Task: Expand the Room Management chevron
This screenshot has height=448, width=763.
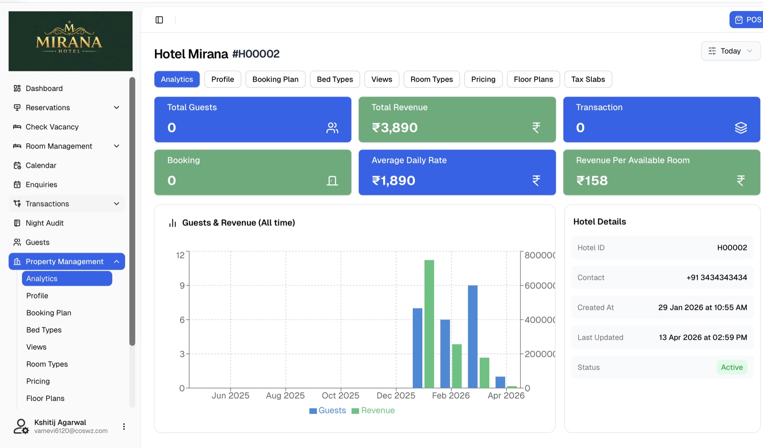Action: coord(117,146)
